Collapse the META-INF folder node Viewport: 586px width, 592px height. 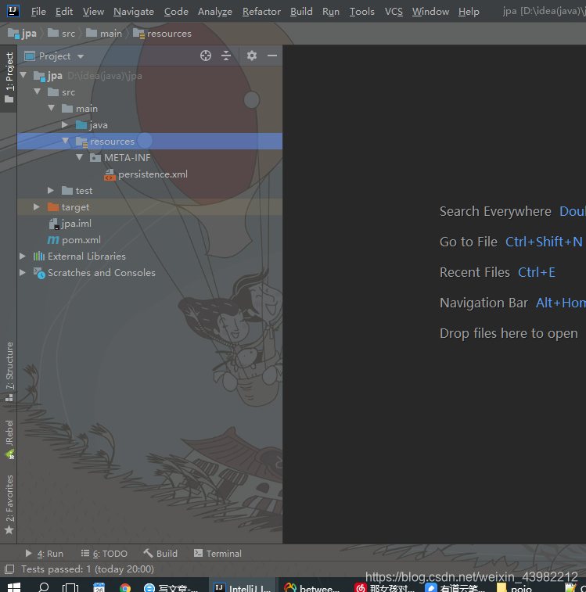(79, 157)
